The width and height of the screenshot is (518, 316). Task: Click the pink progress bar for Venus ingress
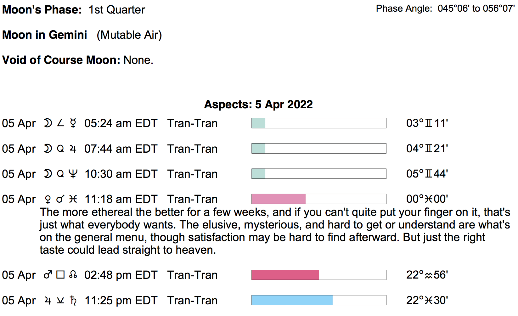[279, 199]
